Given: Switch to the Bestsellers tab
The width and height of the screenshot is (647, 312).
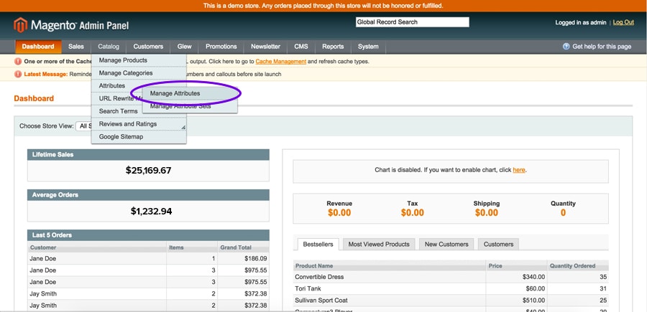Looking at the screenshot, I should 318,244.
